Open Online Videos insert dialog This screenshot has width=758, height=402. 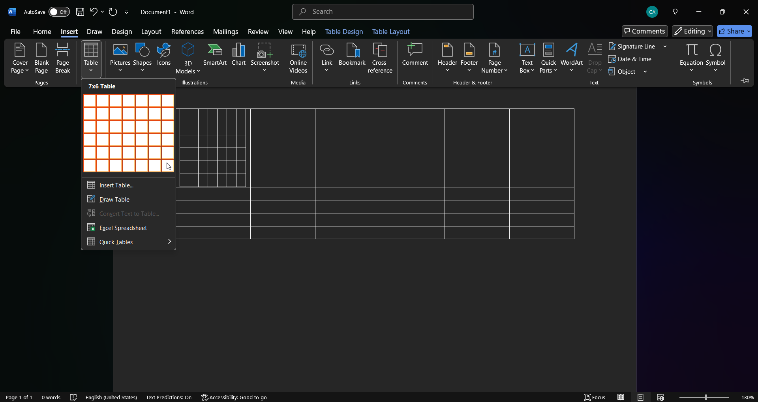298,58
